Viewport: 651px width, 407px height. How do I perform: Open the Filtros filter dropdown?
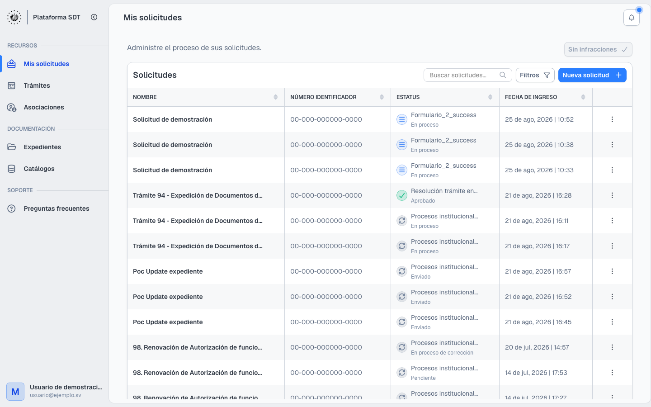click(535, 75)
